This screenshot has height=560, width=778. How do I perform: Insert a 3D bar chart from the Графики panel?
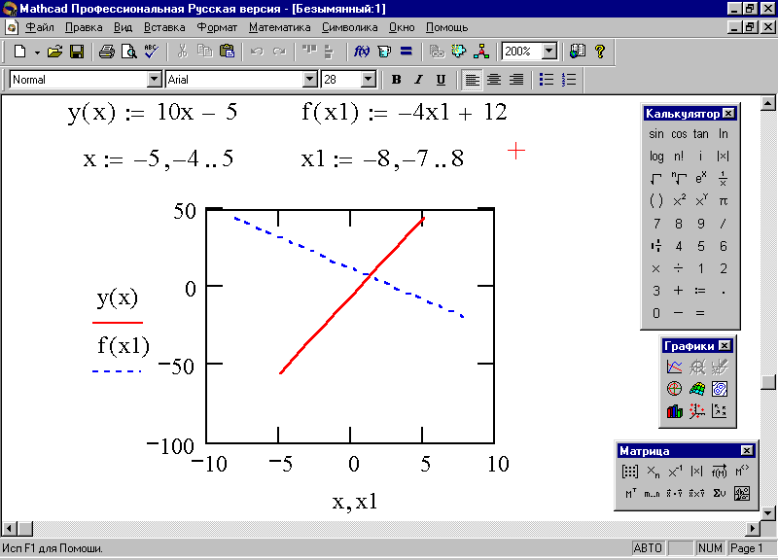(x=674, y=411)
